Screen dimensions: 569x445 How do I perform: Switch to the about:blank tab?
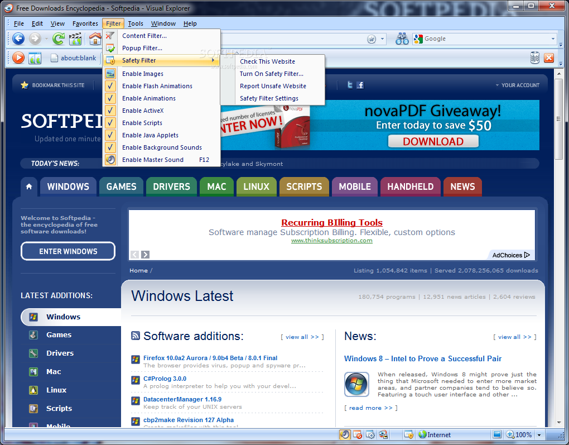[x=74, y=58]
